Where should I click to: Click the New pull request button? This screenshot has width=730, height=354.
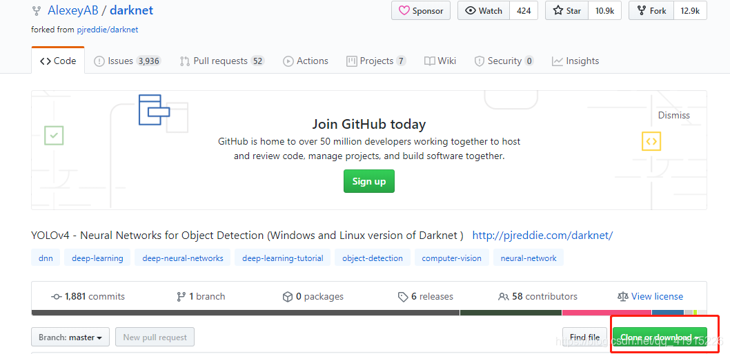[155, 337]
